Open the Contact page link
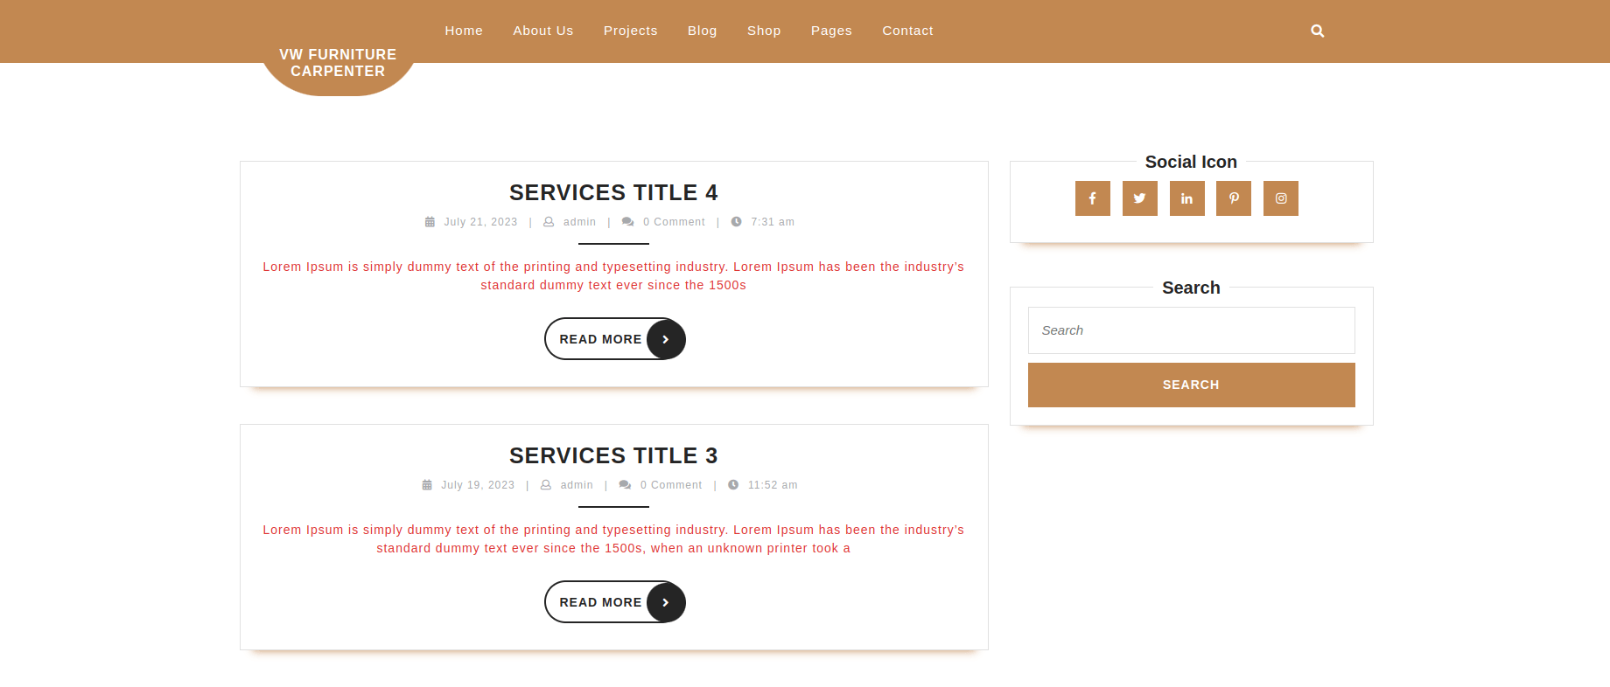 907,31
